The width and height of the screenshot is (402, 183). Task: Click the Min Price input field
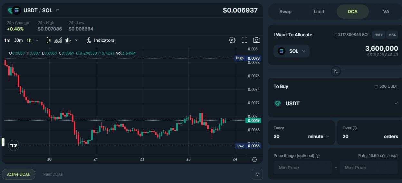tap(302, 168)
